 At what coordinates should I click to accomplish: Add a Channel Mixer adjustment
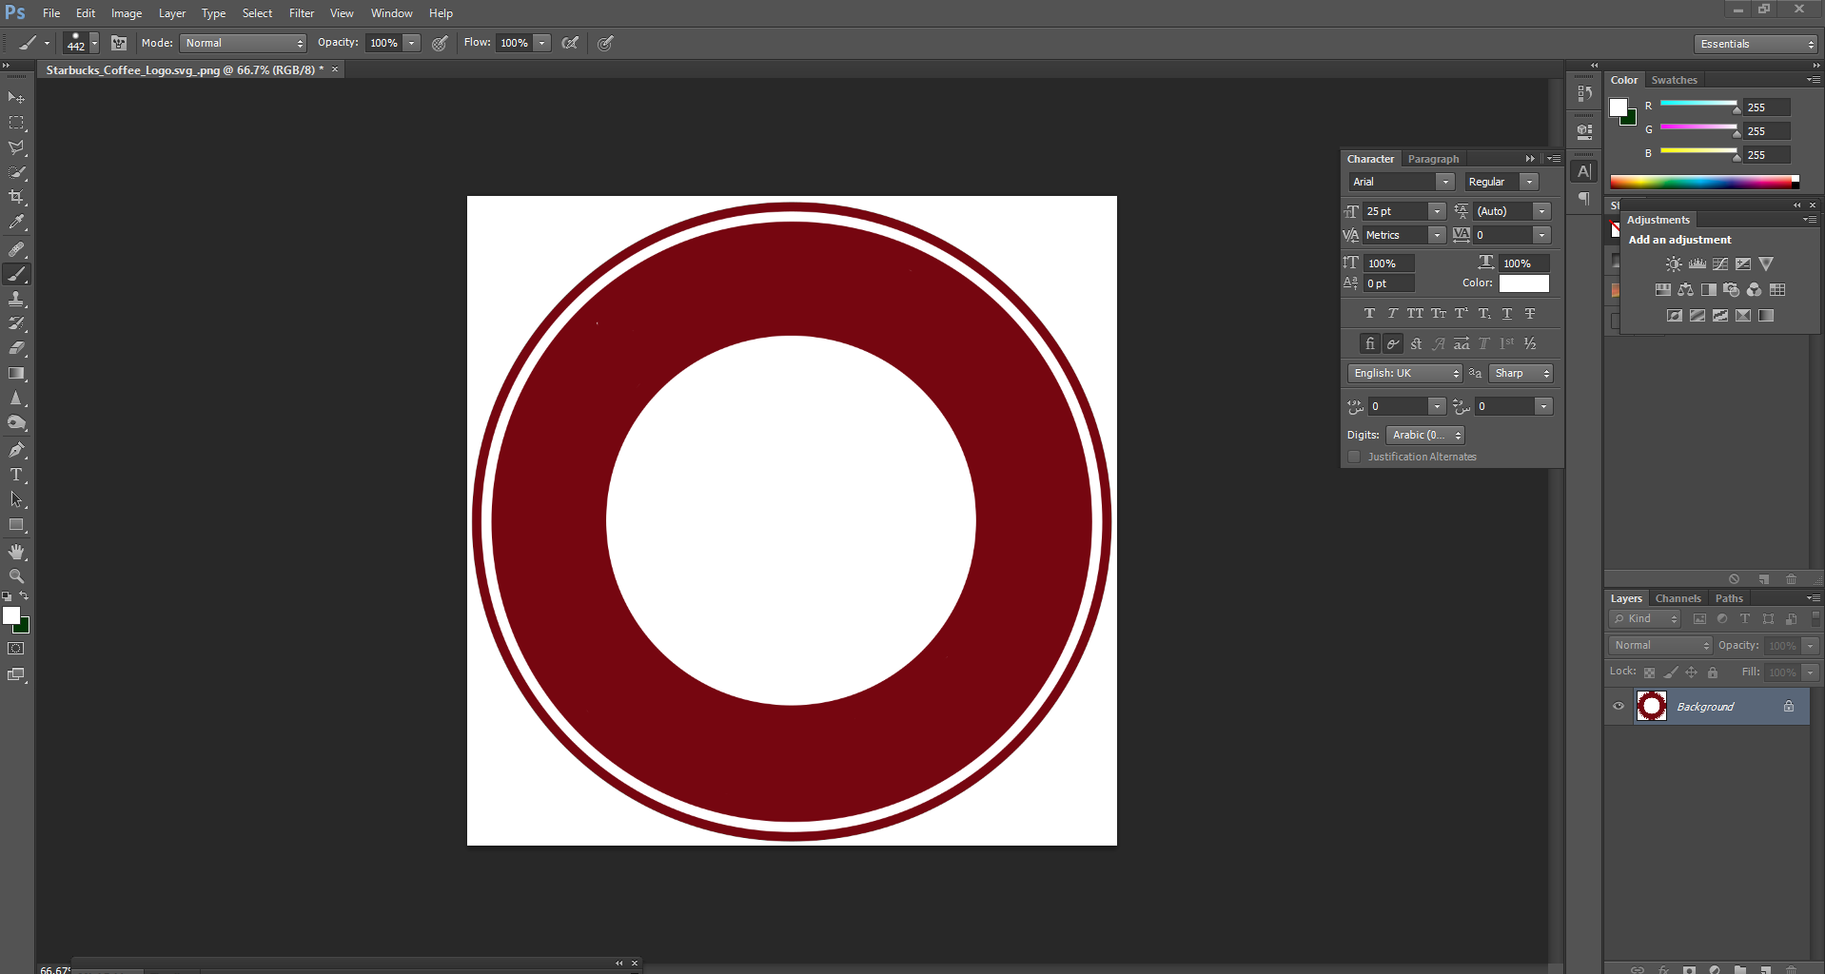point(1755,289)
